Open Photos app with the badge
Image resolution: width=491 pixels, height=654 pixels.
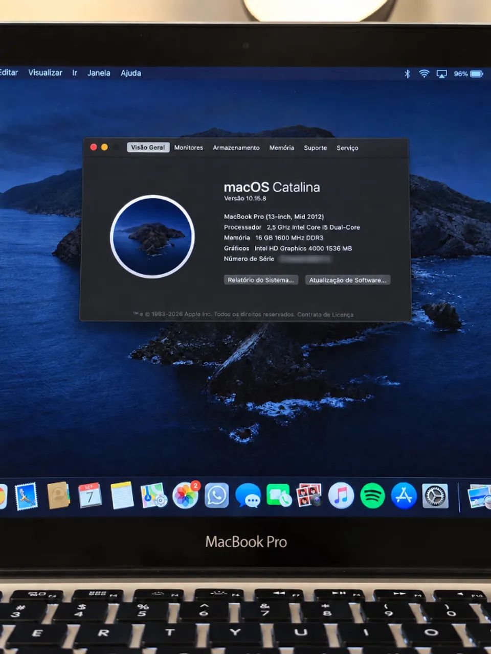[x=185, y=495]
